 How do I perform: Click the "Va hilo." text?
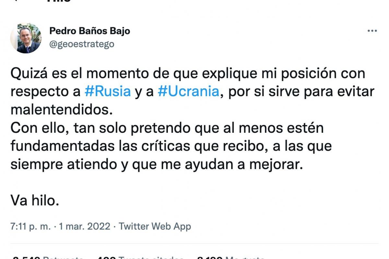coord(35,201)
